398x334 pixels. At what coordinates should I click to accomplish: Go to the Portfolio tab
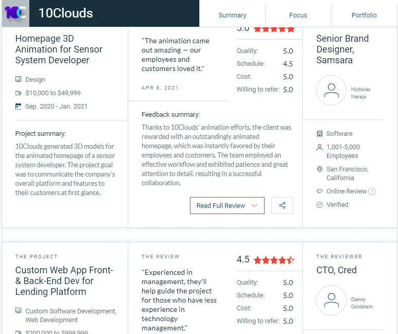pos(364,15)
